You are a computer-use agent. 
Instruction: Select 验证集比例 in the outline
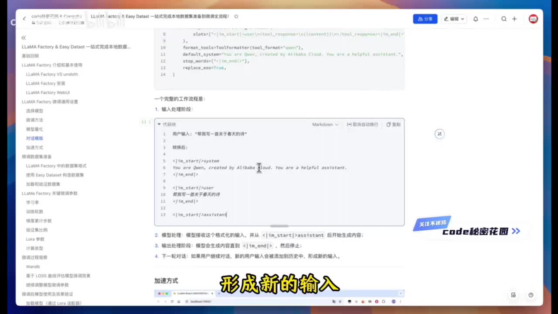(37, 230)
